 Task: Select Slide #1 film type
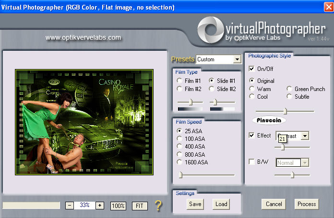tap(212, 80)
